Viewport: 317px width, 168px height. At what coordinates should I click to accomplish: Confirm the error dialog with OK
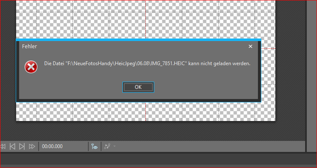[138, 87]
